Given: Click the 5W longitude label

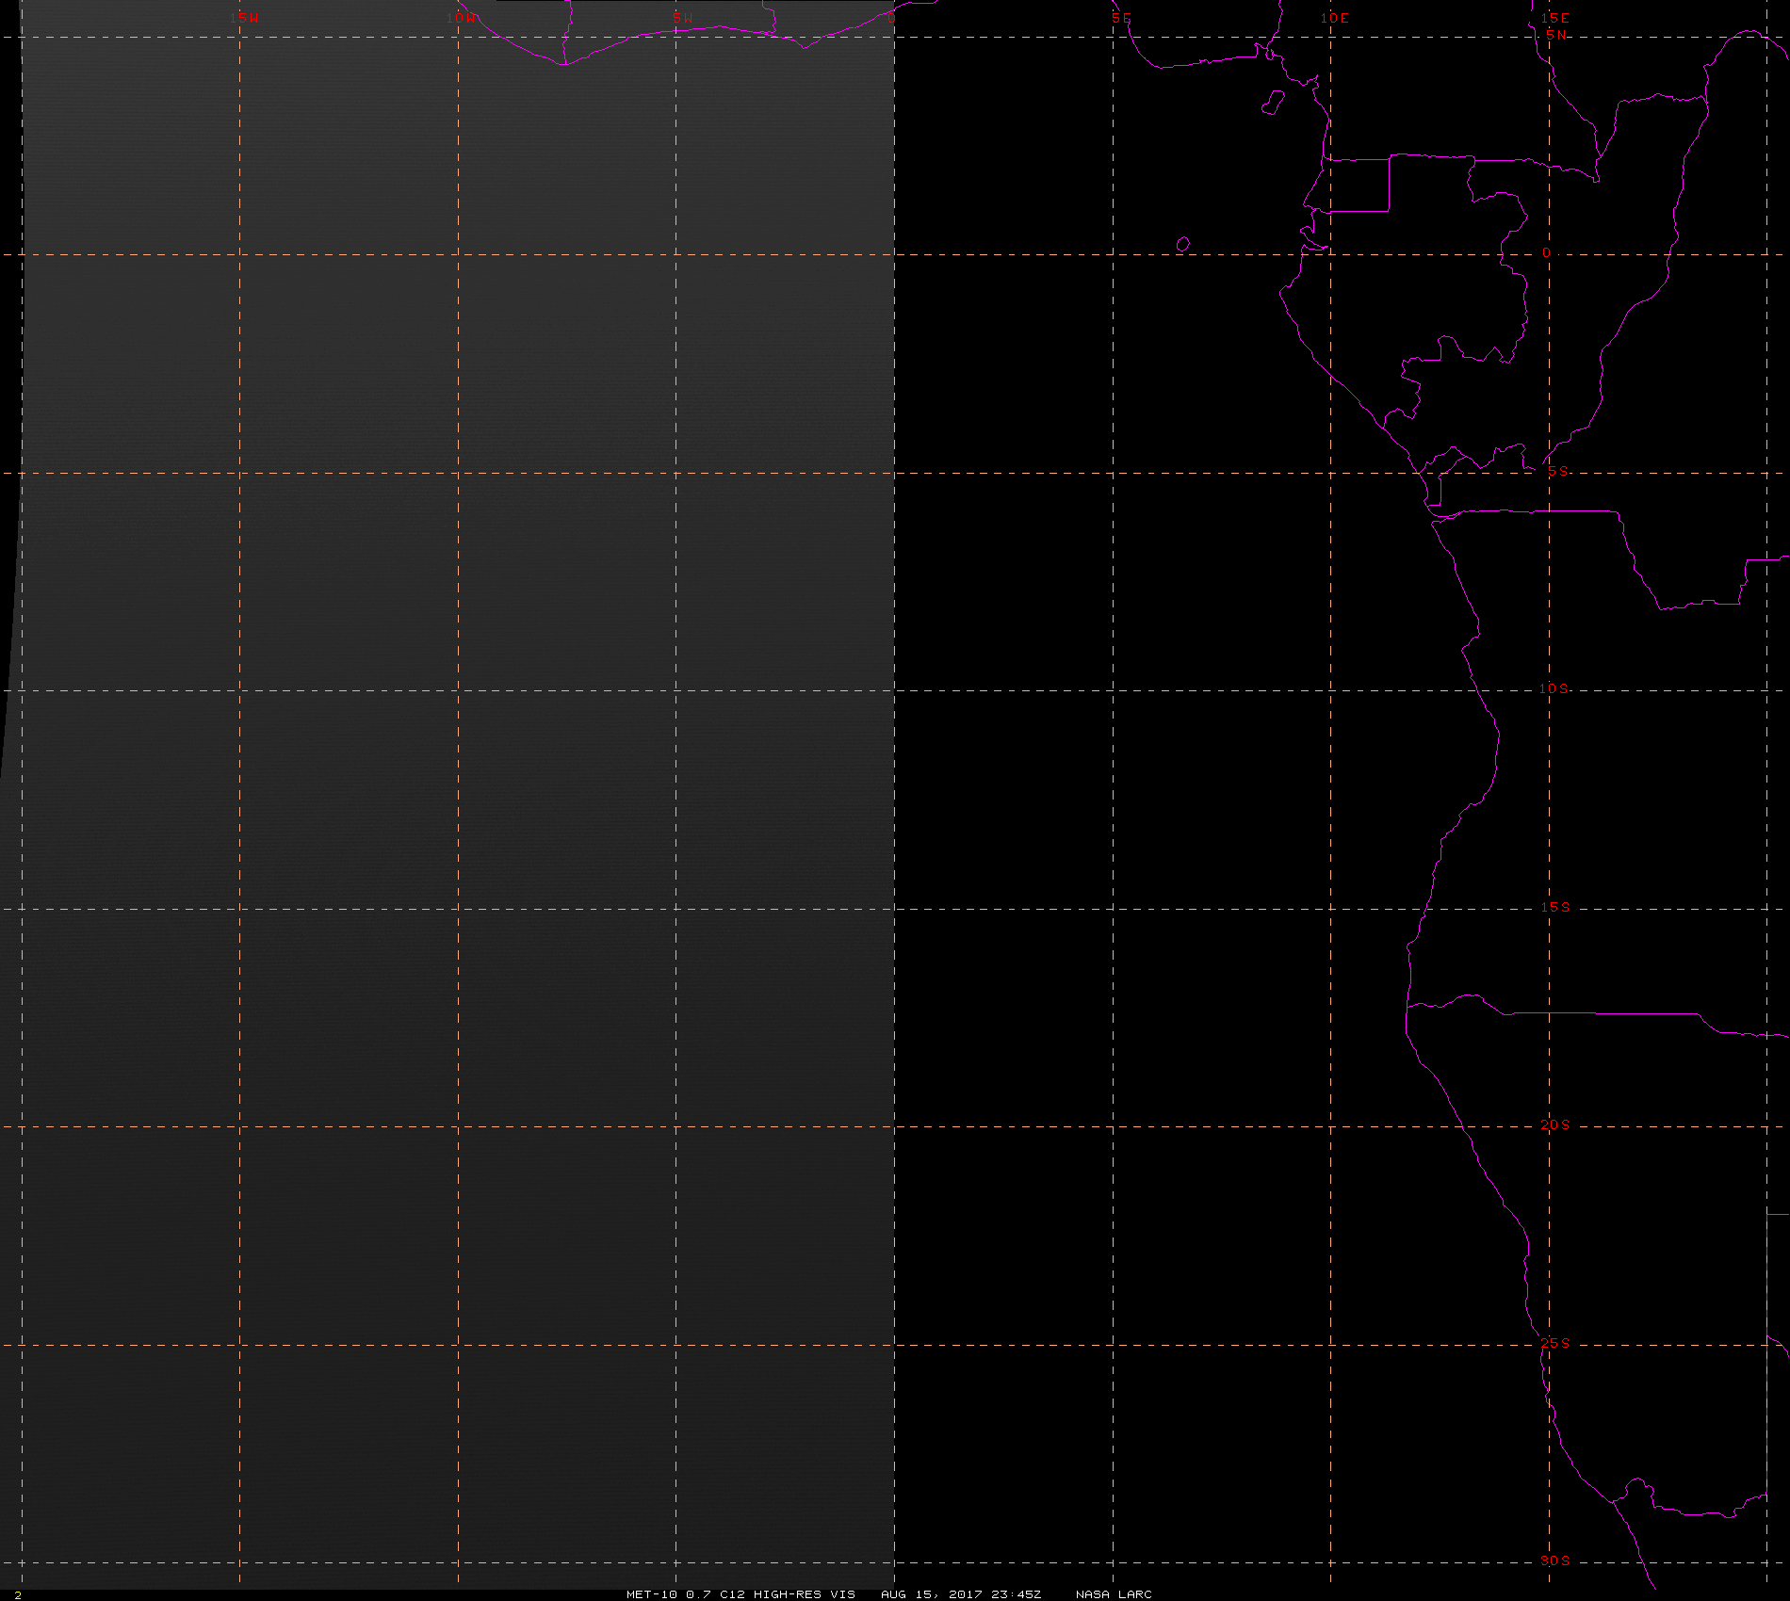Looking at the screenshot, I should pos(683,18).
